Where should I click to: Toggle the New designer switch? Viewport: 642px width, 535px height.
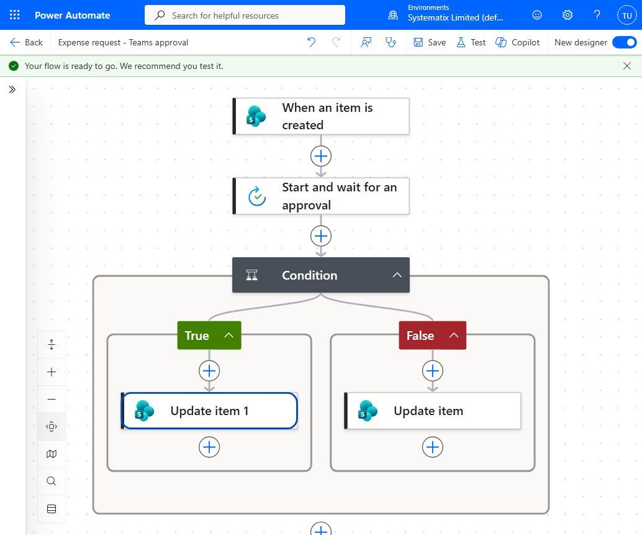click(625, 42)
